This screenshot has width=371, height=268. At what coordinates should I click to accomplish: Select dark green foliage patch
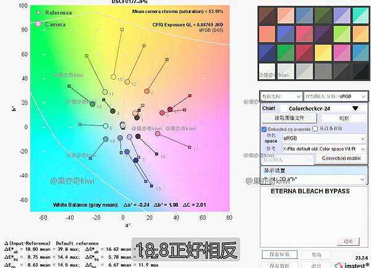point(323,15)
